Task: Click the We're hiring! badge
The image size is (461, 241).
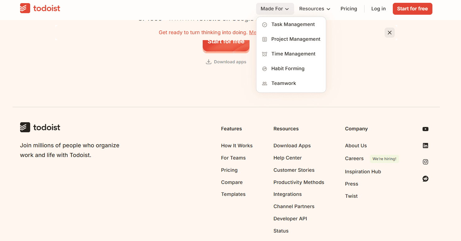Action: 384,159
